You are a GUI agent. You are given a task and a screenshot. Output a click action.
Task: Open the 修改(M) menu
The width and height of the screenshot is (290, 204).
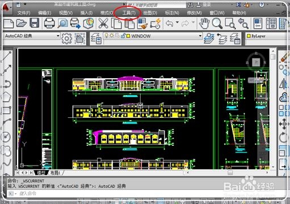(194, 13)
